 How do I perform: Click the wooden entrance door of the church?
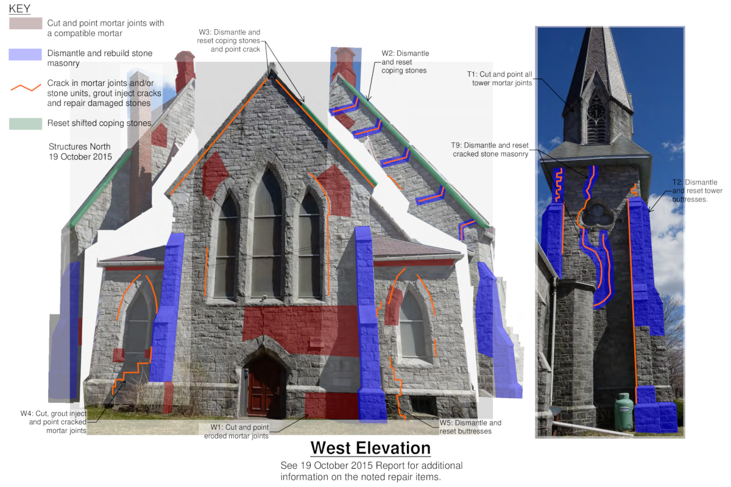(264, 387)
